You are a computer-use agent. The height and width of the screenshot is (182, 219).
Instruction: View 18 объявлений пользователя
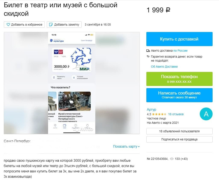click(179, 131)
